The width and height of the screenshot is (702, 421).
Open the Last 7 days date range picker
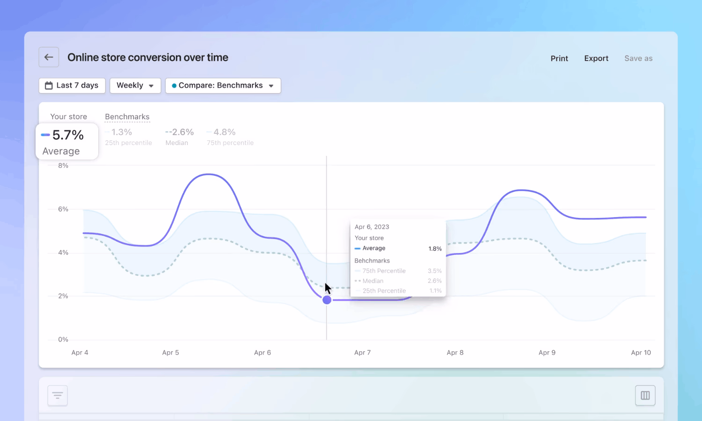(x=72, y=86)
